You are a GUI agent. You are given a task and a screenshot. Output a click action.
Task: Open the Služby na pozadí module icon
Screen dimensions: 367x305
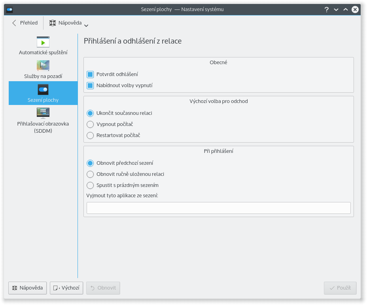[x=43, y=65]
